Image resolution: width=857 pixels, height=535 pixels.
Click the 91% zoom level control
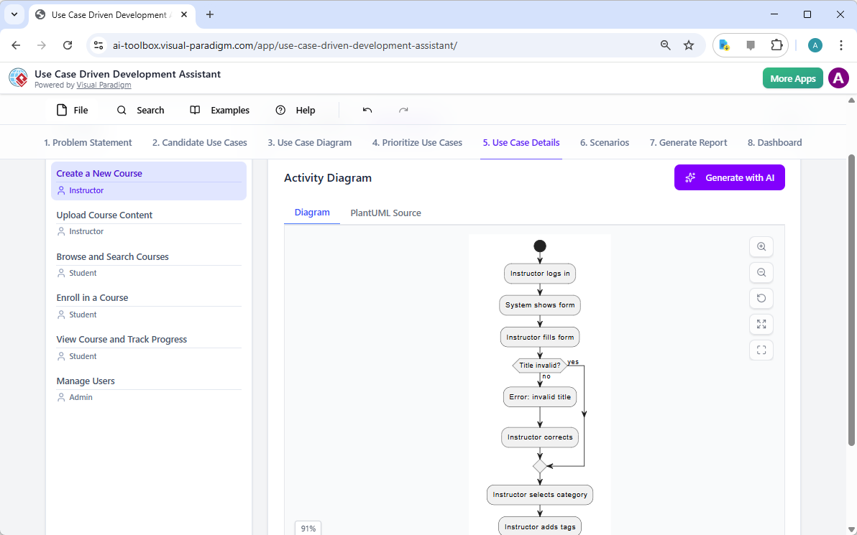pyautogui.click(x=308, y=528)
